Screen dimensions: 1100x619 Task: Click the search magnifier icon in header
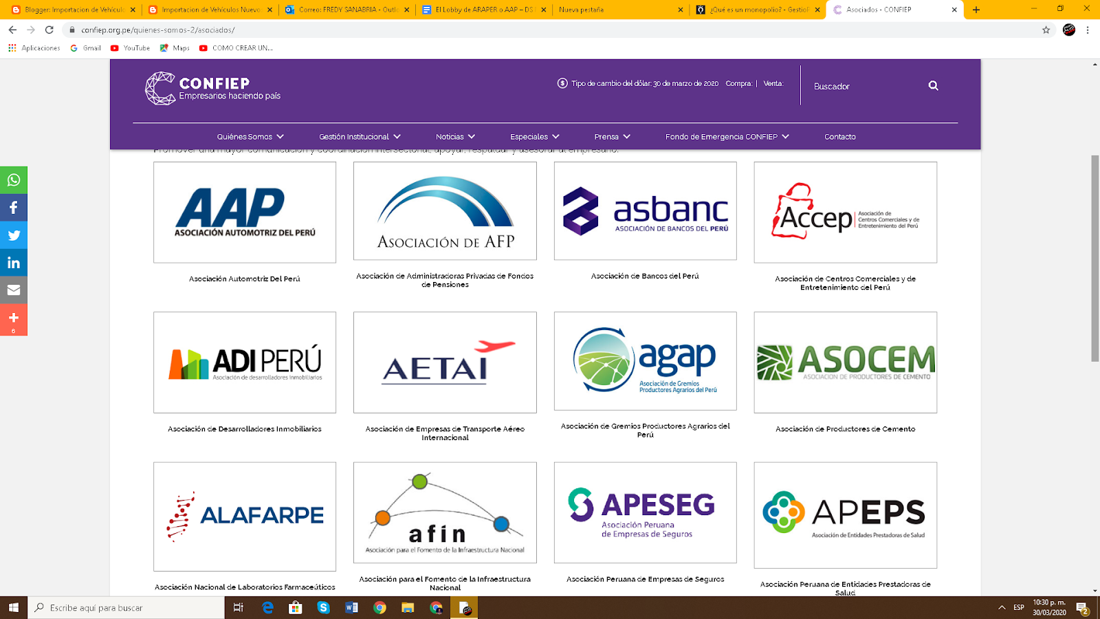click(933, 86)
